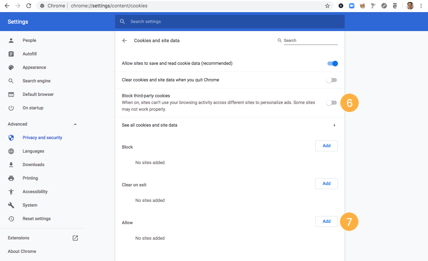Screen dimensions: 428x261
Task: Add a site to Allow list
Action: coord(326,221)
